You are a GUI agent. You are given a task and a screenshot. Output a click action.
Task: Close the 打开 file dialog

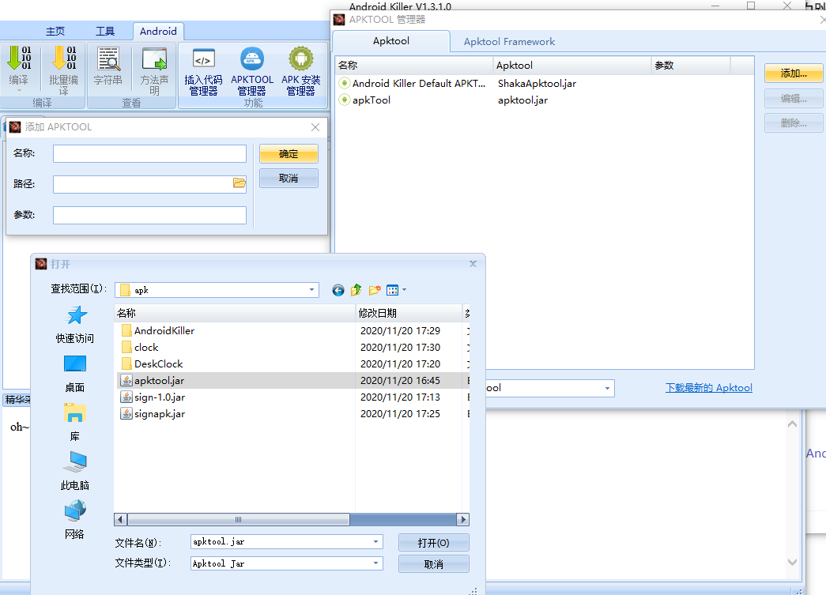(x=473, y=264)
